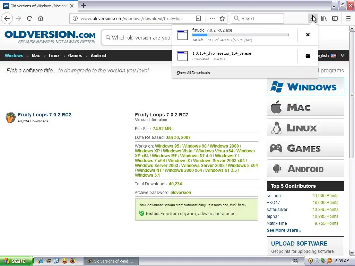355x266 pixels.
Task: Click the WINDOWS platform banner
Action: [x=305, y=87]
